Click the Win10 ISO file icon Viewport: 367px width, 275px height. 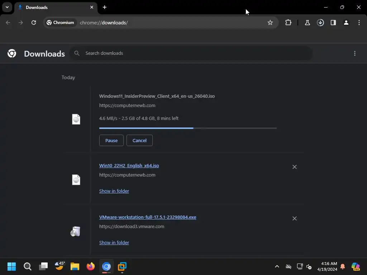pos(76,180)
